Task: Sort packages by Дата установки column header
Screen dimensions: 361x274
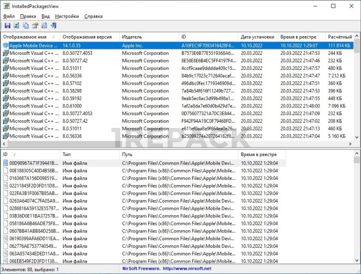Action: [257, 37]
